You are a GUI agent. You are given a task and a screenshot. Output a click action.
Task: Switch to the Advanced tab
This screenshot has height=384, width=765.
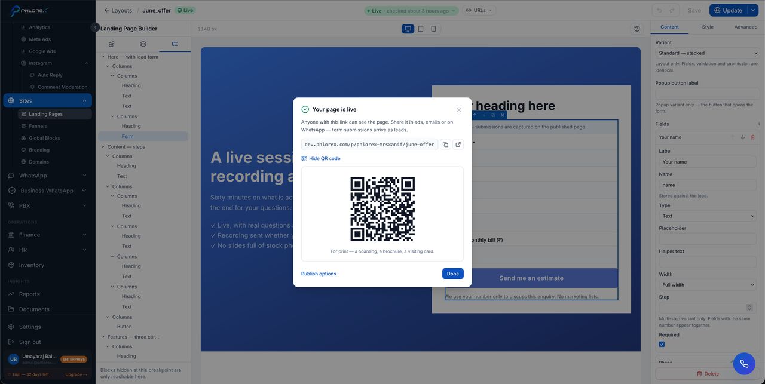point(746,27)
